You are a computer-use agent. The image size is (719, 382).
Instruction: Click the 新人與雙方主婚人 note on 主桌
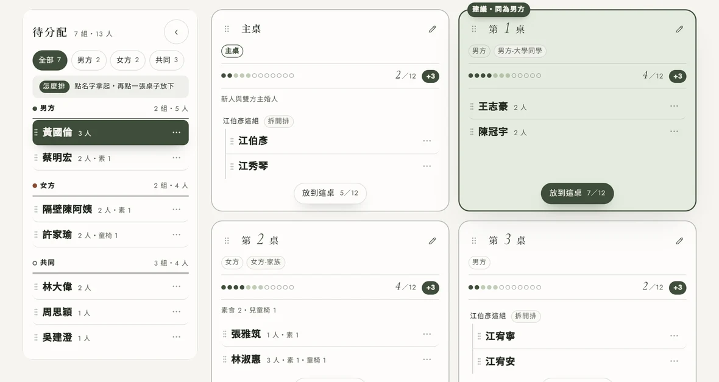tap(249, 99)
